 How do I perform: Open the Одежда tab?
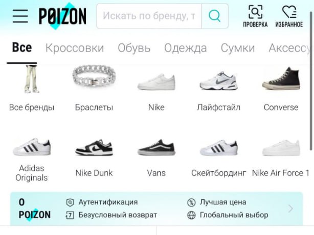point(186,48)
